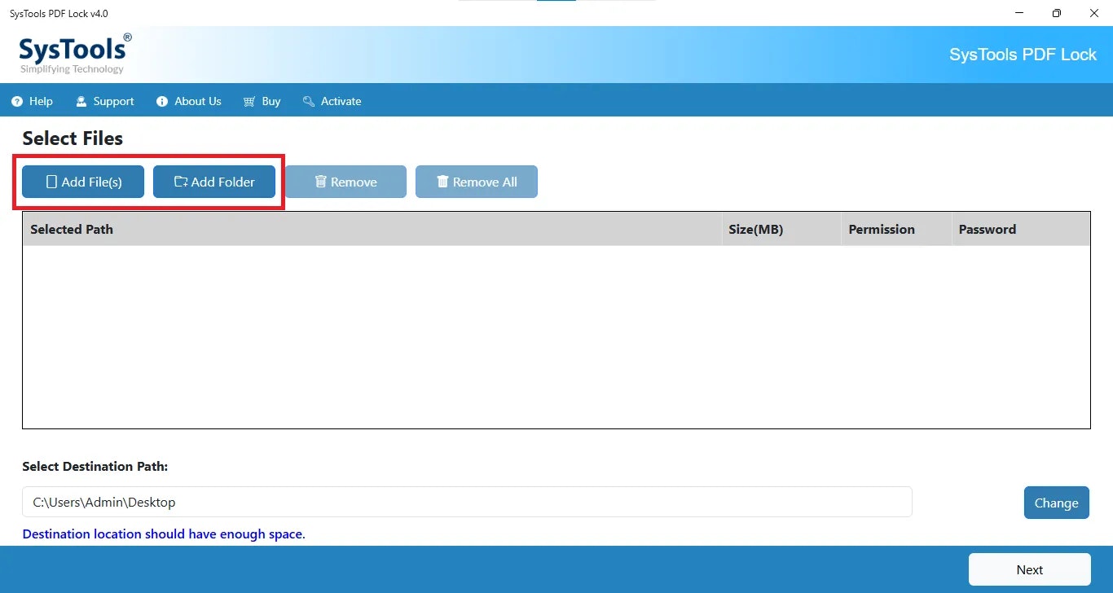Select the Size(MB) column header
This screenshot has height=593, width=1113.
(781, 229)
